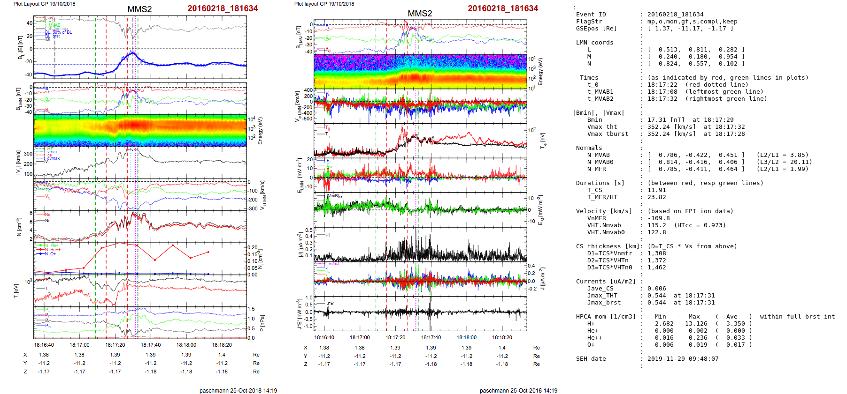
Task: Click the |J| current density panel in right plot
Action: pos(420,244)
